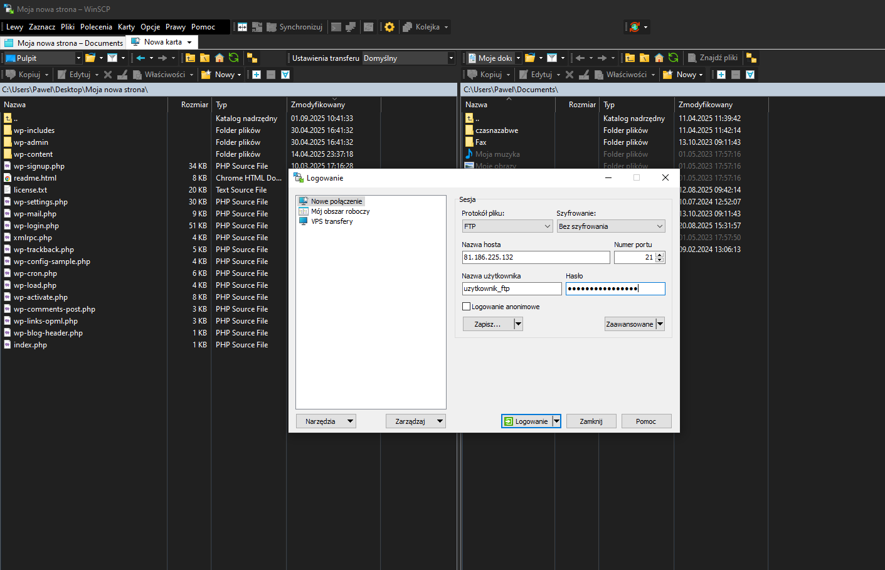The width and height of the screenshot is (885, 570).
Task: Open the Lewy menu
Action: coord(14,27)
